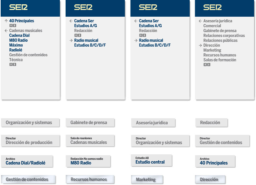The width and height of the screenshot is (256, 185).
Task: Click the blurred Marketing plaque
Action: coord(147,179)
